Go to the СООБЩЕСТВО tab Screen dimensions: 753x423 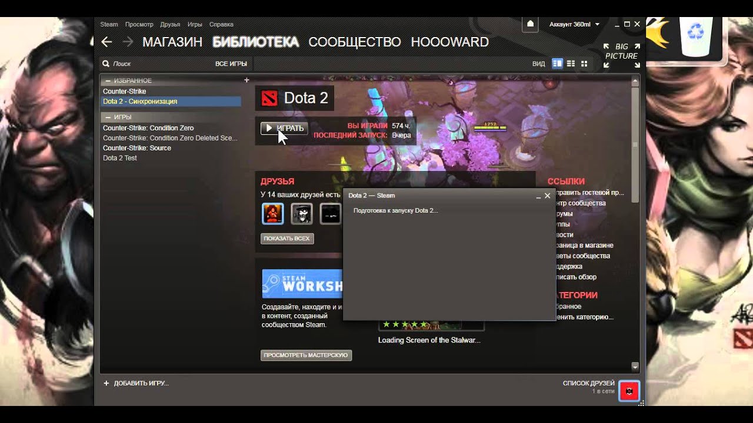click(355, 42)
